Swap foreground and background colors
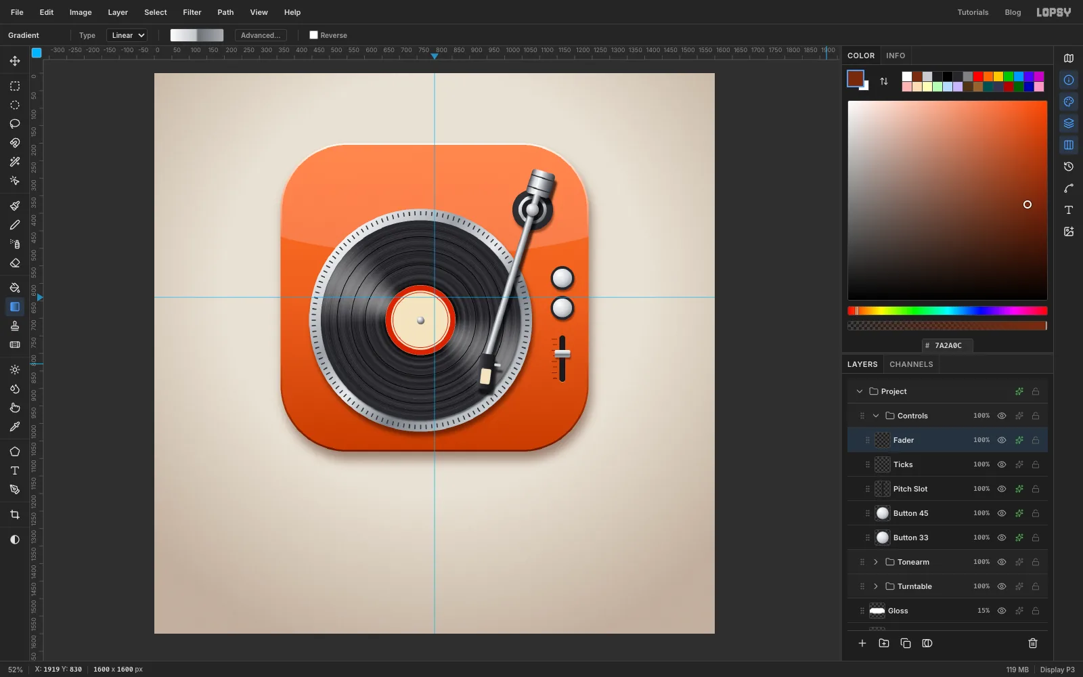The image size is (1083, 677). 884,81
